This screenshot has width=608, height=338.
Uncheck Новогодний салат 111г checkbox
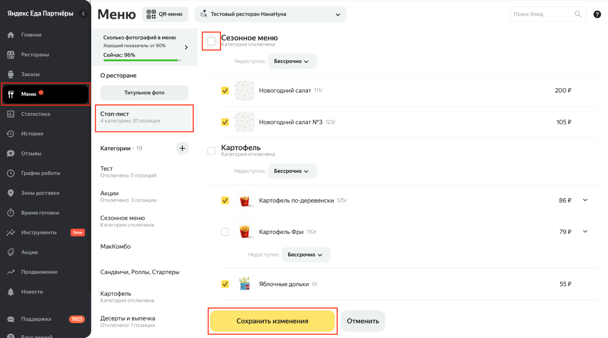pos(225,91)
